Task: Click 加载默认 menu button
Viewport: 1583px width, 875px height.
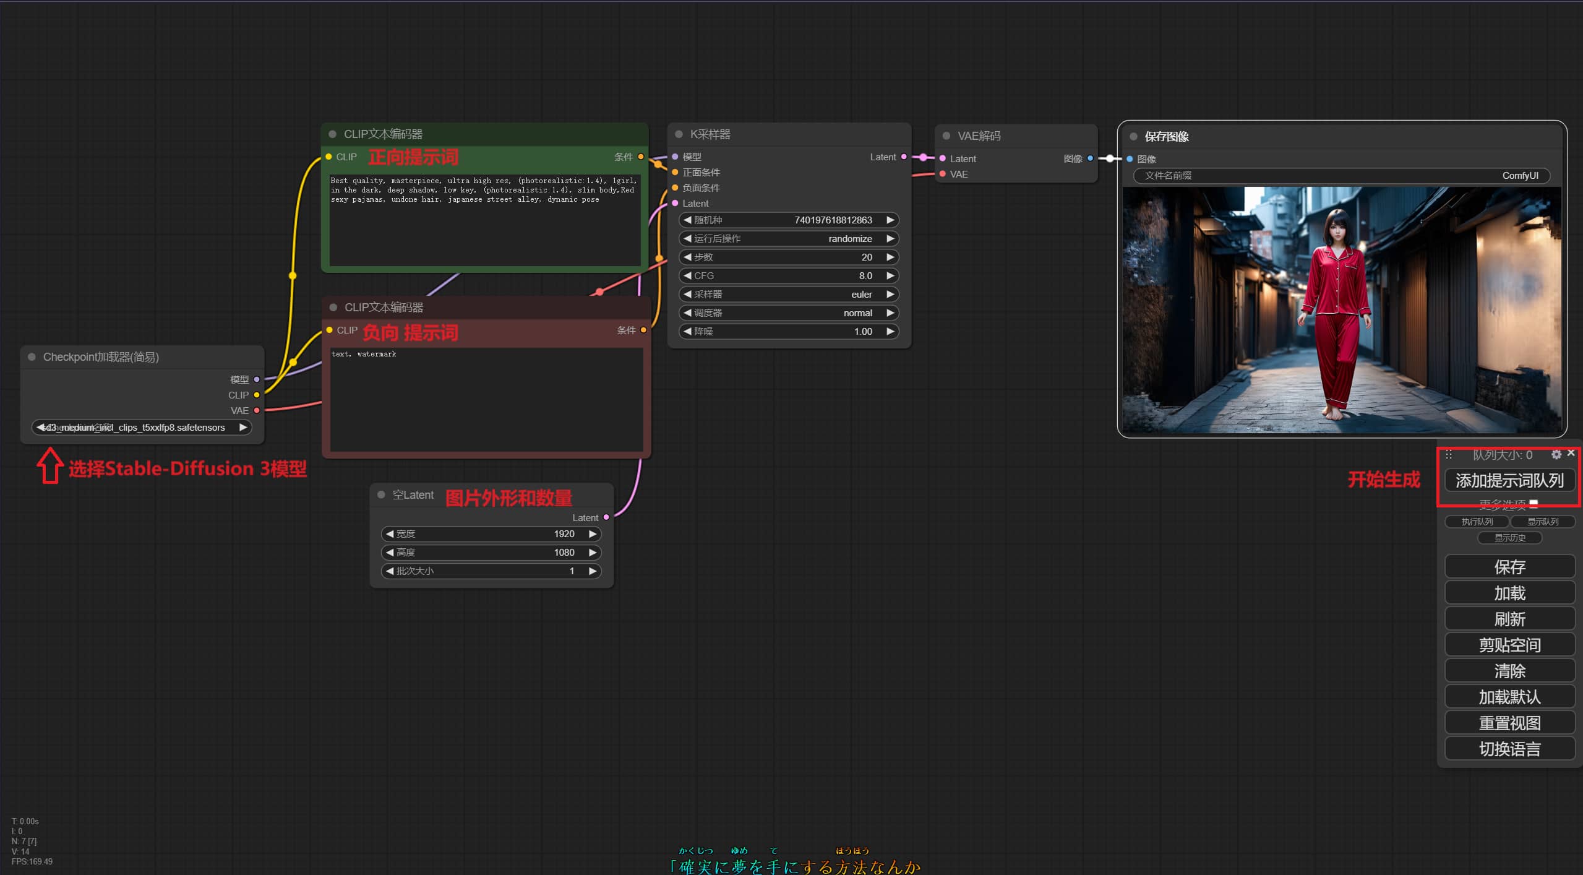Action: 1509,697
